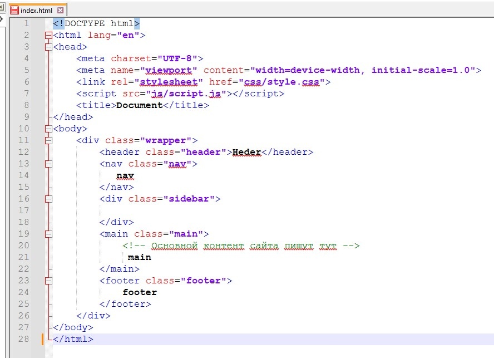This screenshot has height=358, width=494.
Task: Collapse the main element fold on line 19
Action: tap(48, 234)
